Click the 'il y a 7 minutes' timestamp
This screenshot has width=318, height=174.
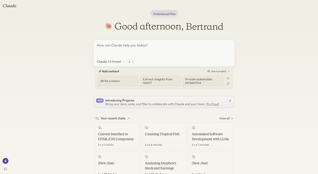(200, 145)
